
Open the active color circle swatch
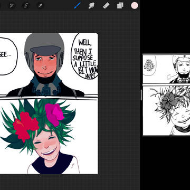135,5
